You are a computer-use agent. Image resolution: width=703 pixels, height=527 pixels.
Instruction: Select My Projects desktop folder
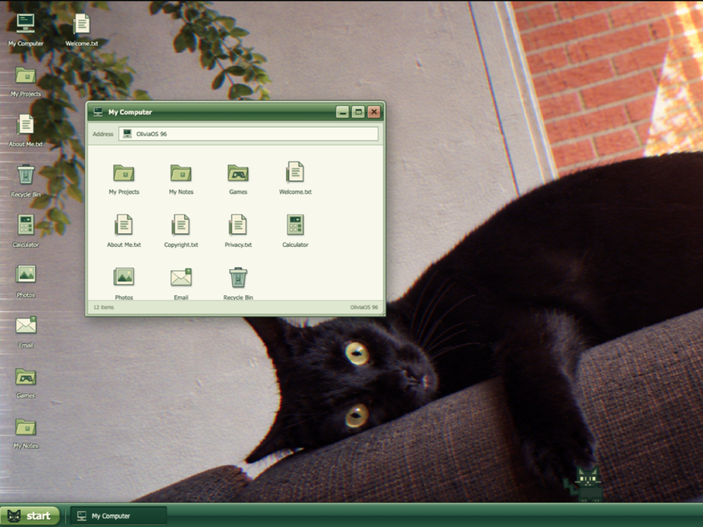[25, 82]
